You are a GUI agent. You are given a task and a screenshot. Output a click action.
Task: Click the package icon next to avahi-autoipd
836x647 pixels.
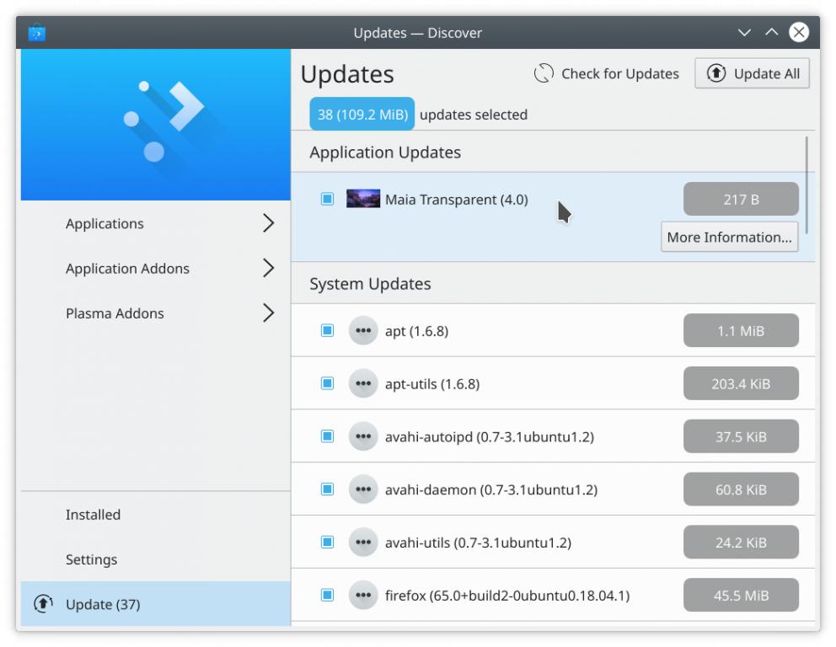coord(363,436)
